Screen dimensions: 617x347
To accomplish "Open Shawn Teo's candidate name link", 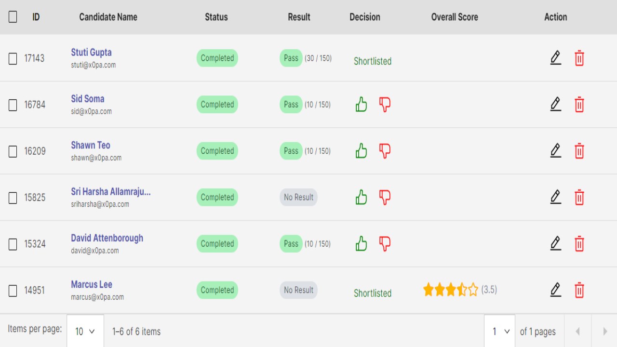I will point(91,145).
